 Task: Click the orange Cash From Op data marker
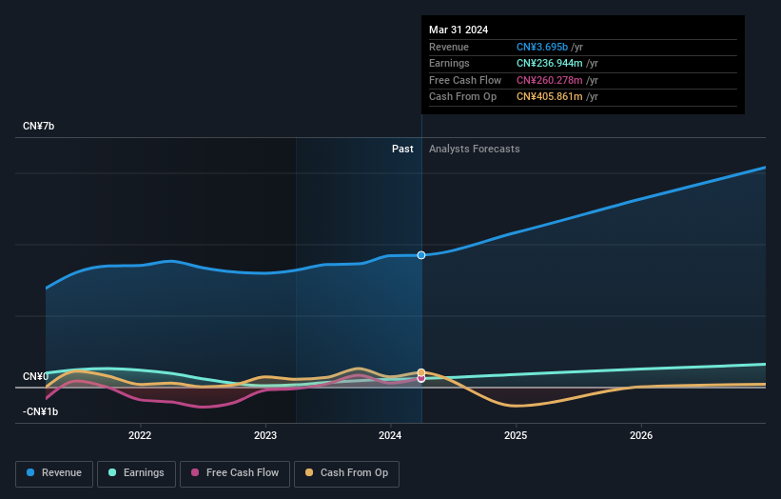[421, 372]
